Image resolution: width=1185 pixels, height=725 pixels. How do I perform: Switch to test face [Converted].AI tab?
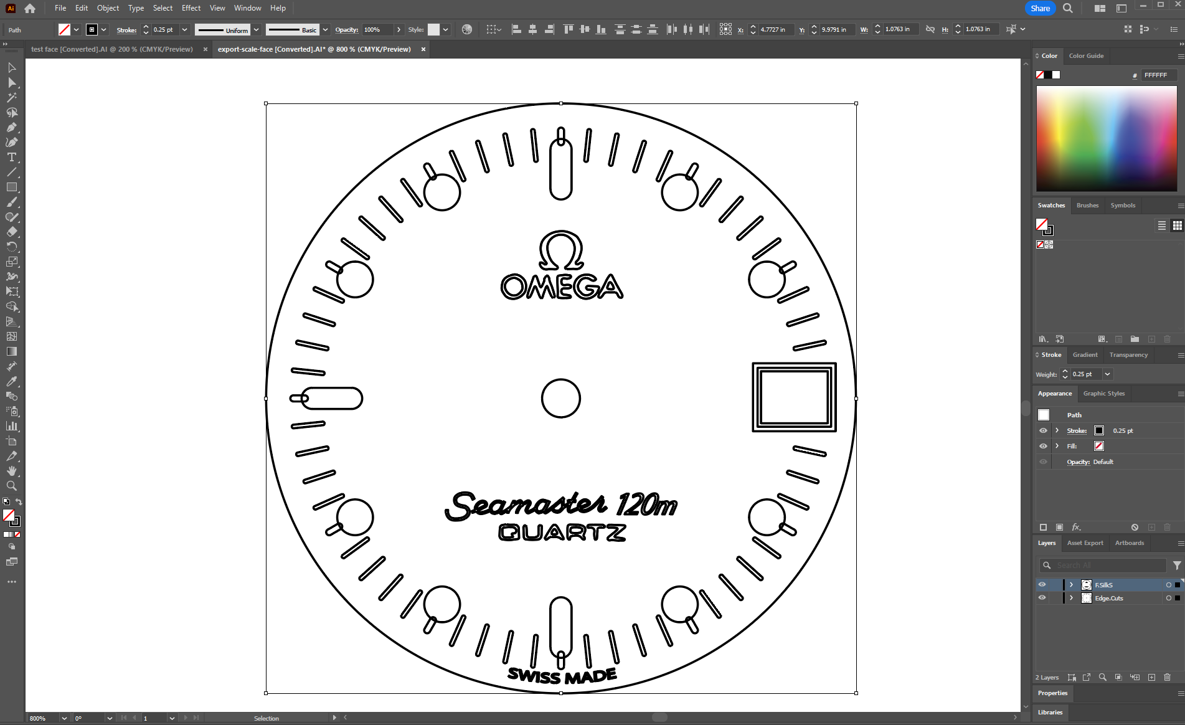point(112,49)
